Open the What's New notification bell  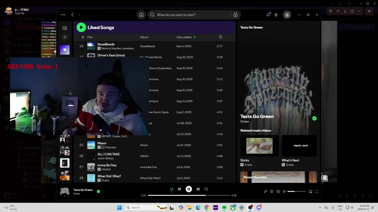click(x=268, y=15)
